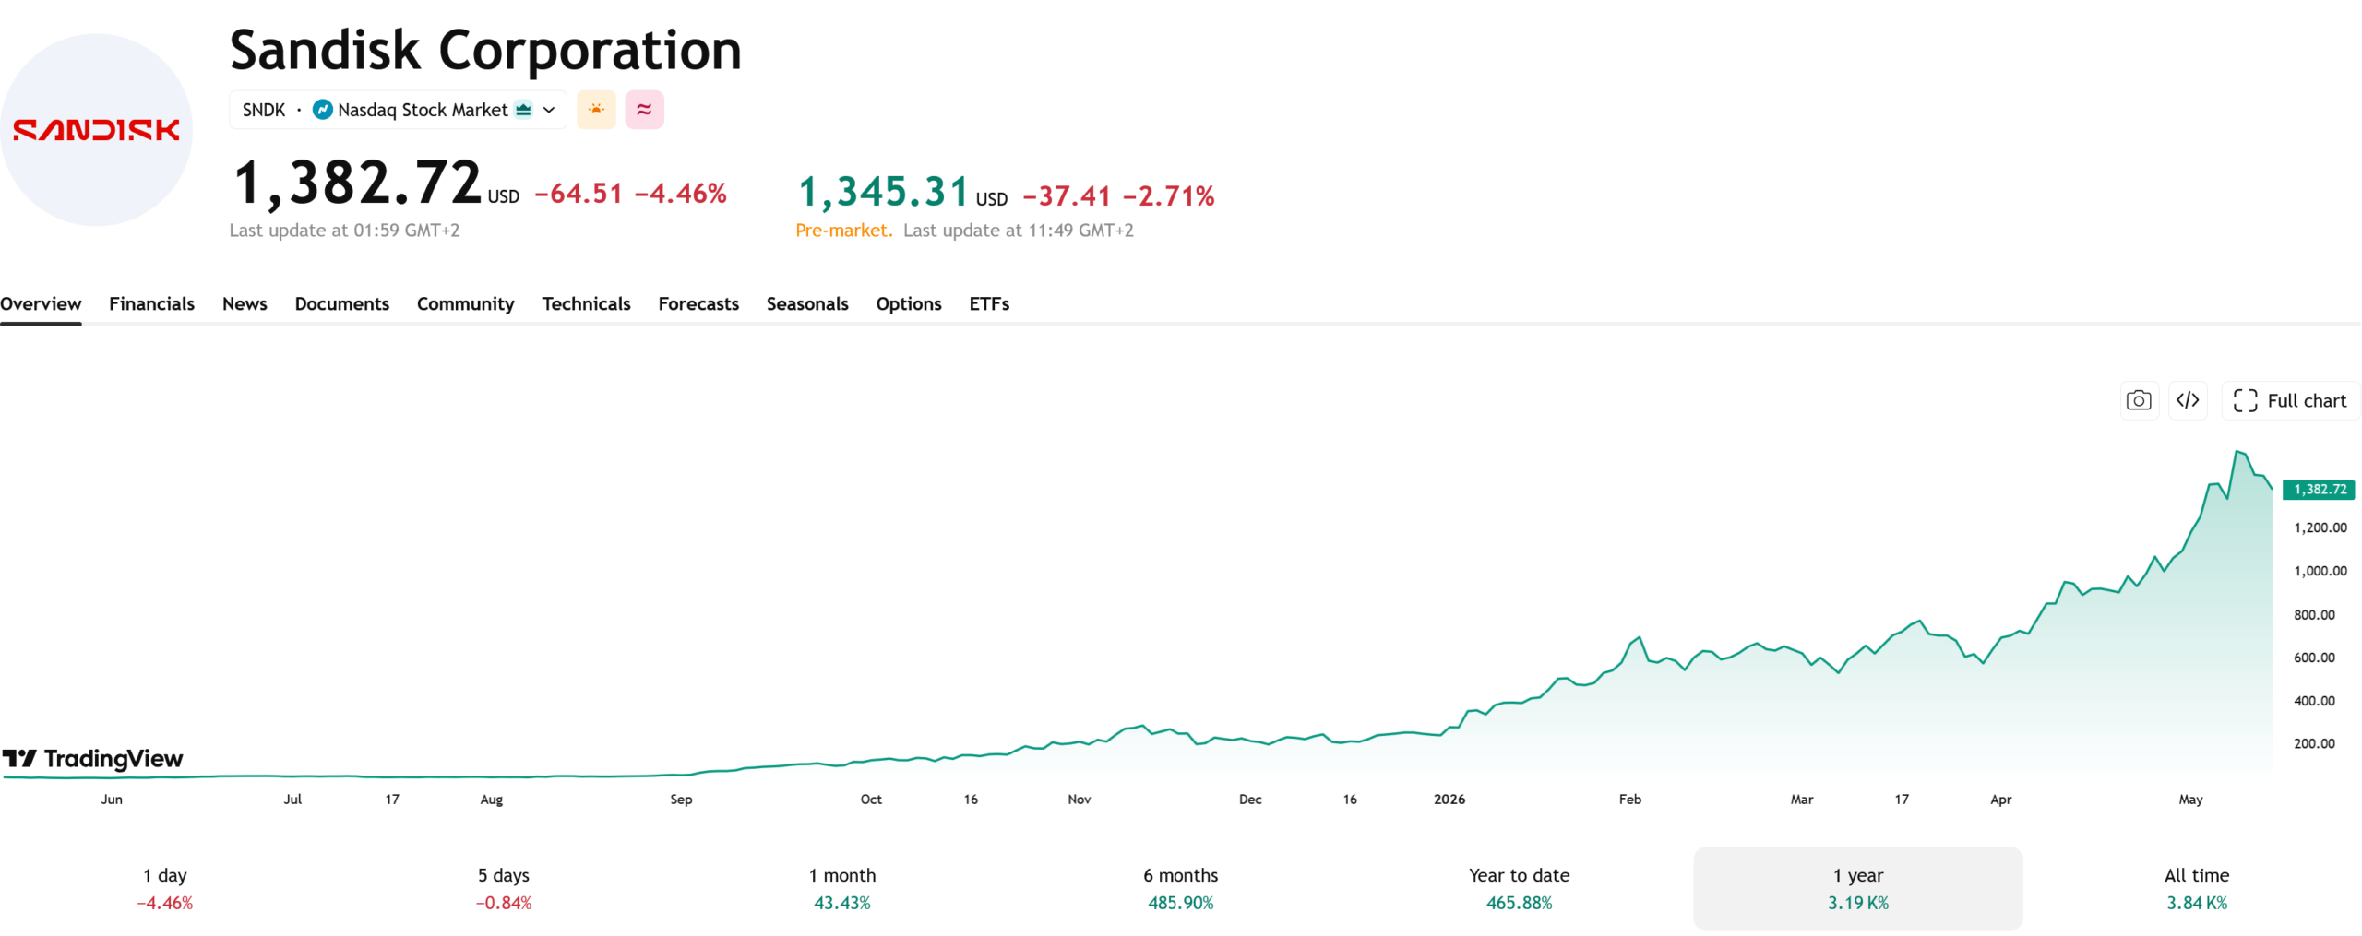Viewport: 2362px width, 936px height.
Task: Select the Year to date range
Action: pyautogui.click(x=1519, y=888)
